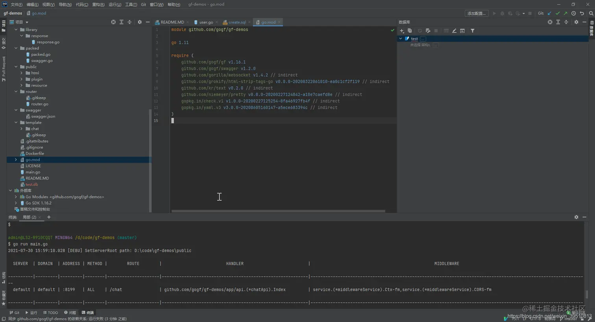
Task: Collapse the library folder
Action: click(x=16, y=29)
